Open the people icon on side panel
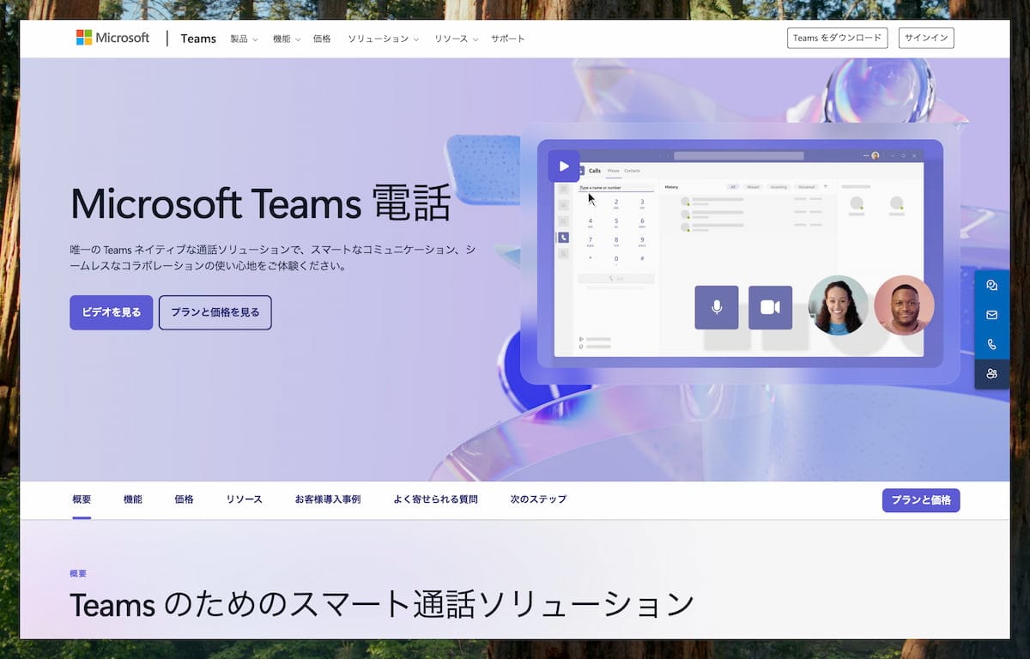Image resolution: width=1030 pixels, height=659 pixels. (x=992, y=373)
